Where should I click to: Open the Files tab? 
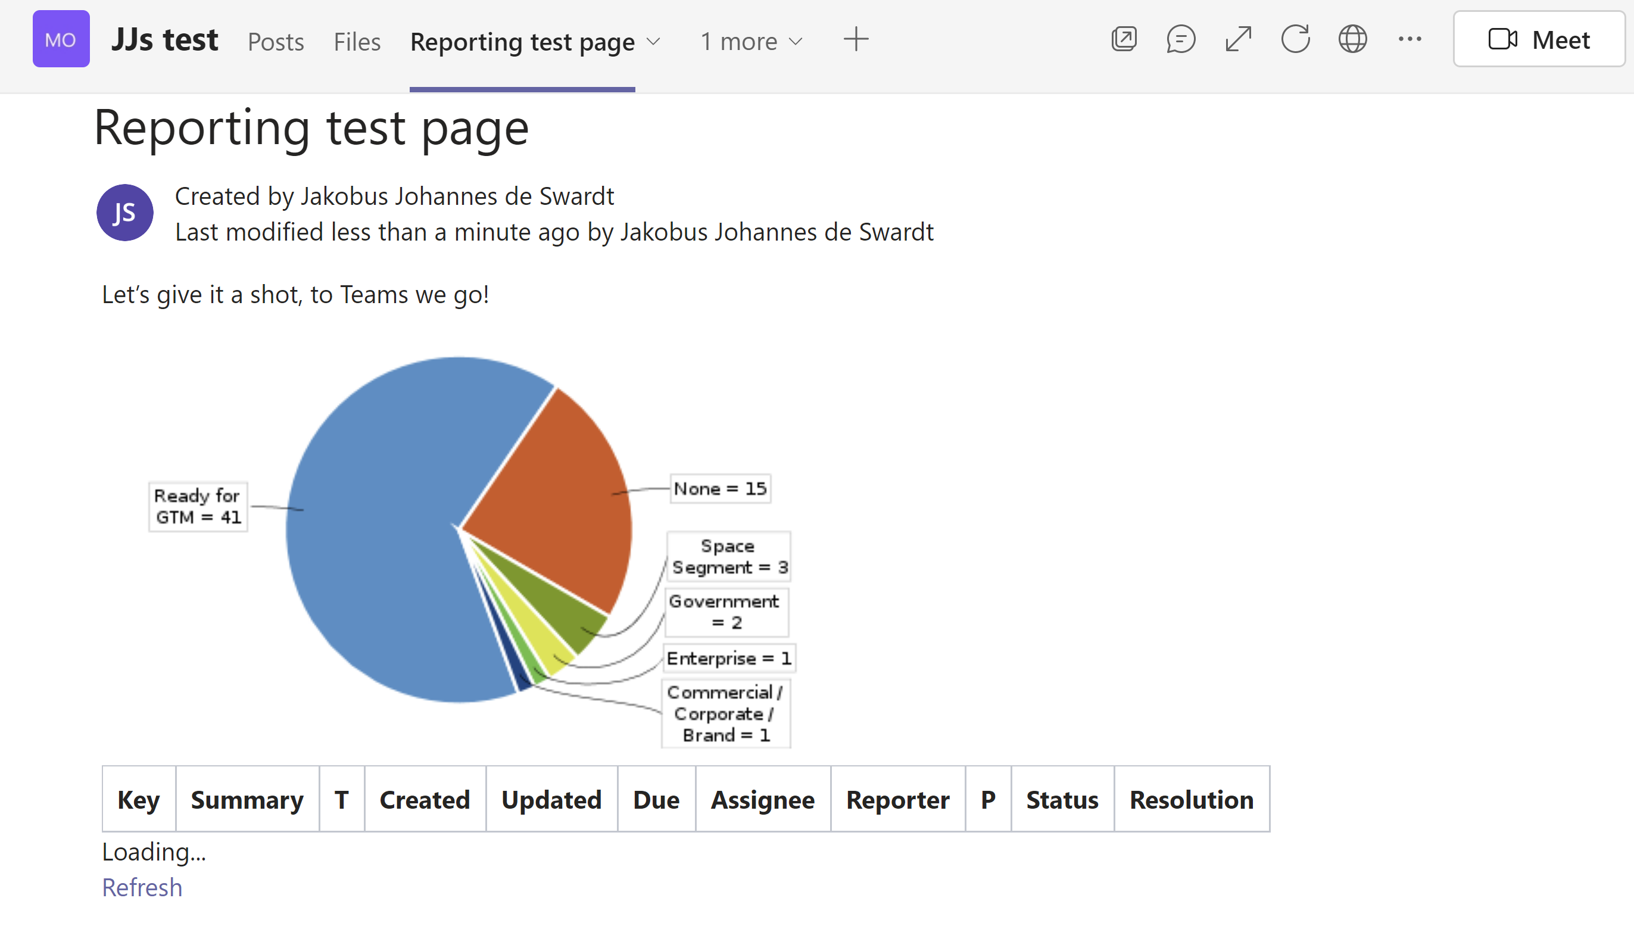357,42
